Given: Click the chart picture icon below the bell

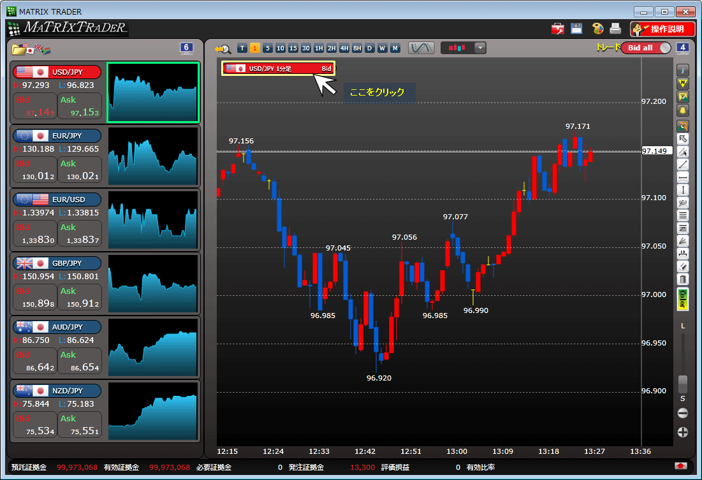Looking at the screenshot, I should [682, 126].
